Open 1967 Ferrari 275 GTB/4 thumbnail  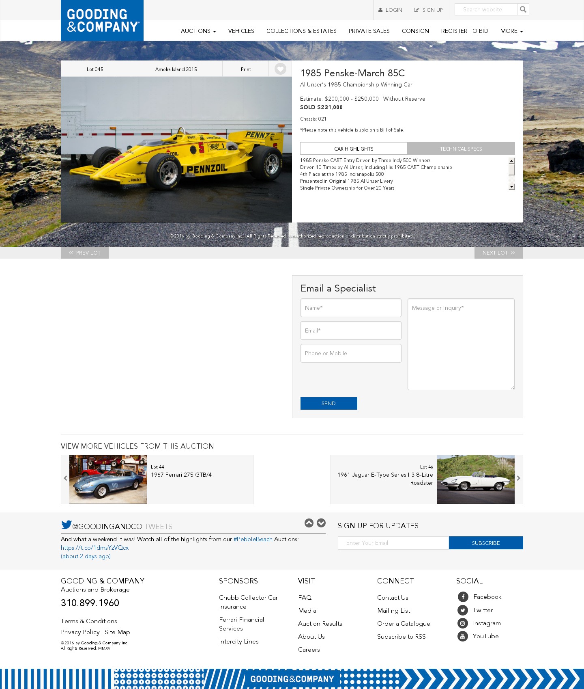[108, 479]
